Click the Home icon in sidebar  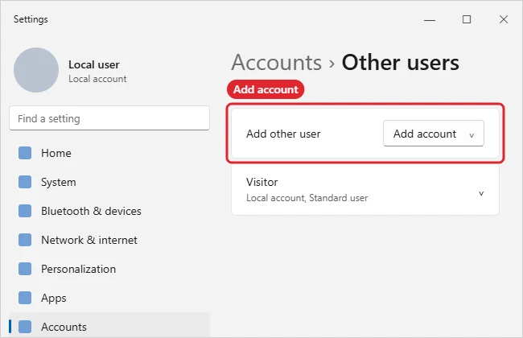point(25,153)
